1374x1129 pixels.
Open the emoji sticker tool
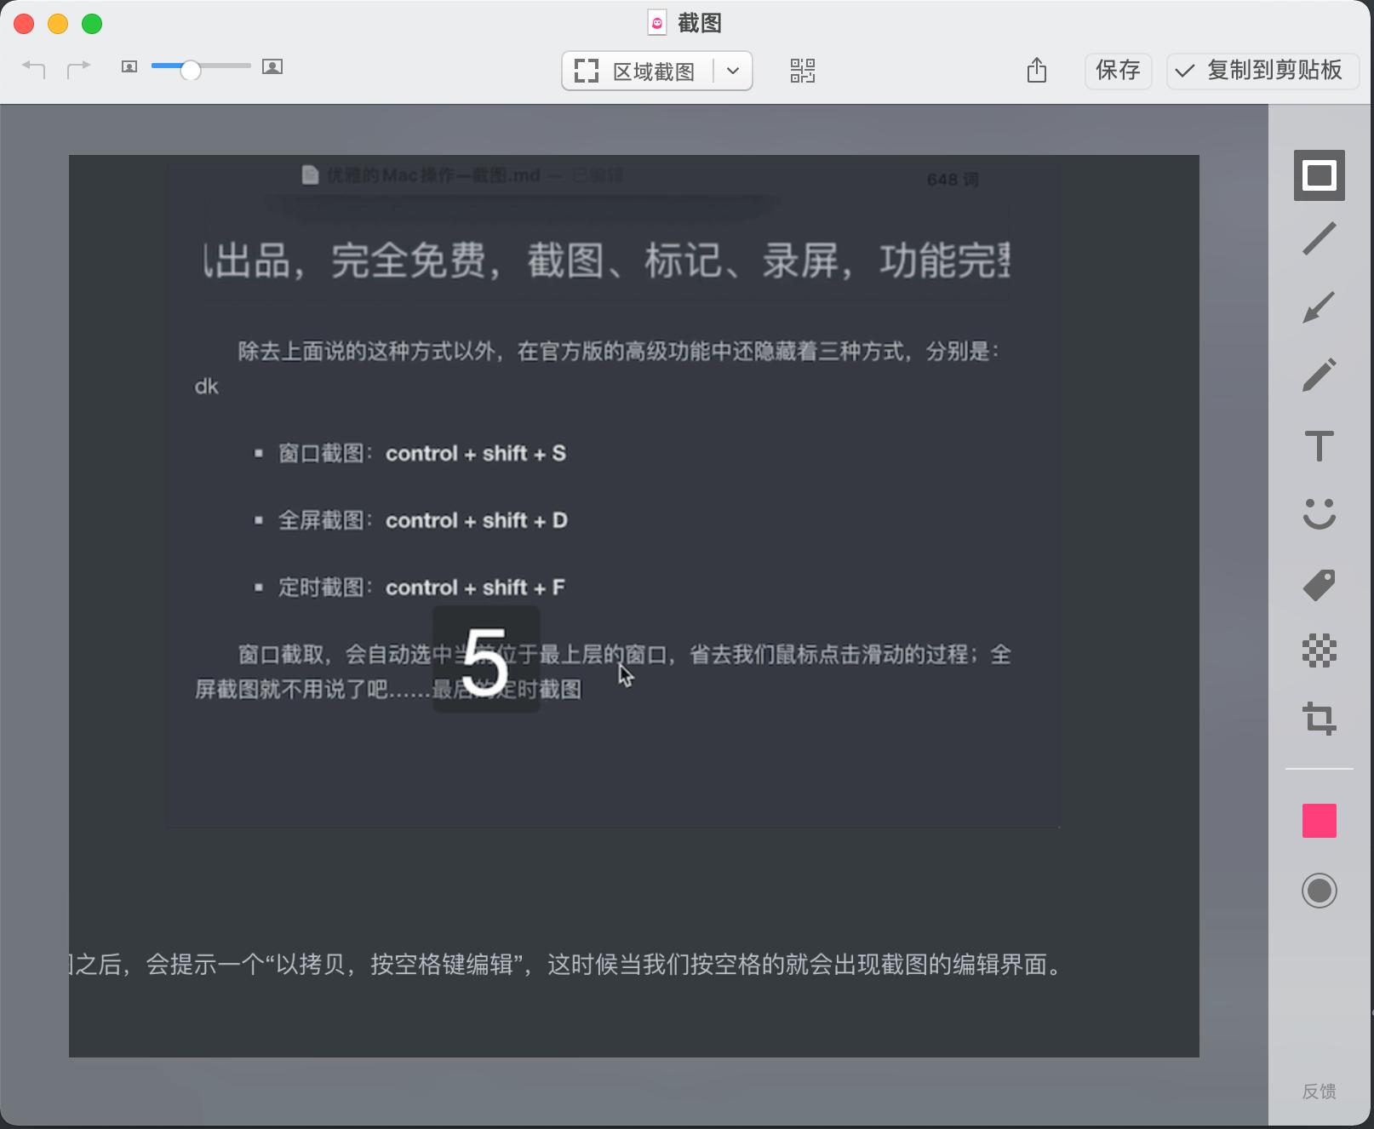click(x=1319, y=514)
